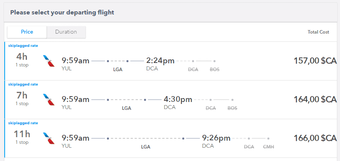Click the crossed-out CMH destination label

click(269, 147)
